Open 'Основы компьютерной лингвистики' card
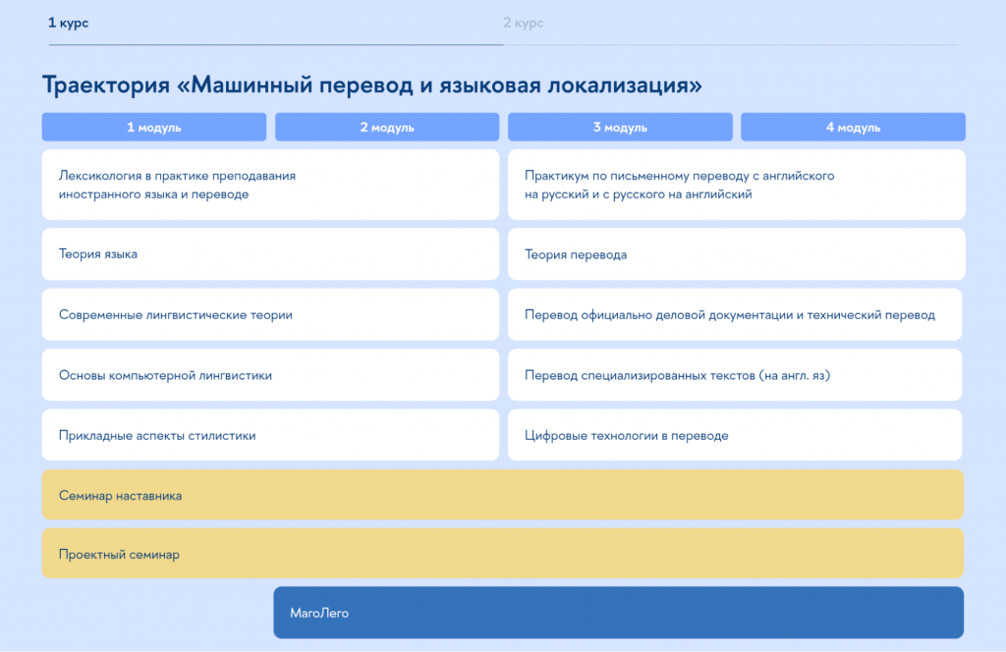The width and height of the screenshot is (1006, 652). (270, 375)
